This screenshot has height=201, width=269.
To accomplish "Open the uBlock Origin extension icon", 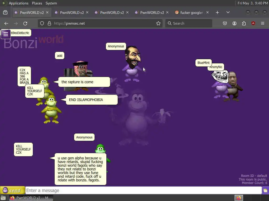I will [253, 23].
